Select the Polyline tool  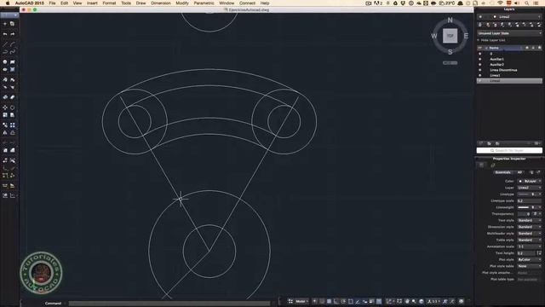pyautogui.click(x=5, y=51)
